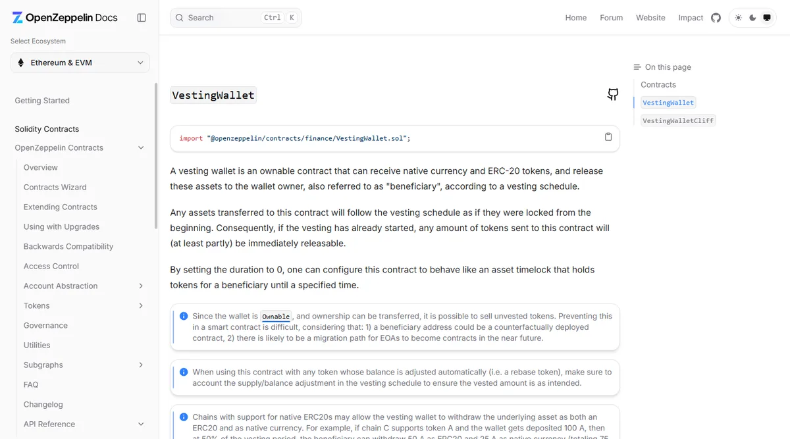Expand the Tokens section chevron
The height and width of the screenshot is (439, 790).
pos(141,306)
